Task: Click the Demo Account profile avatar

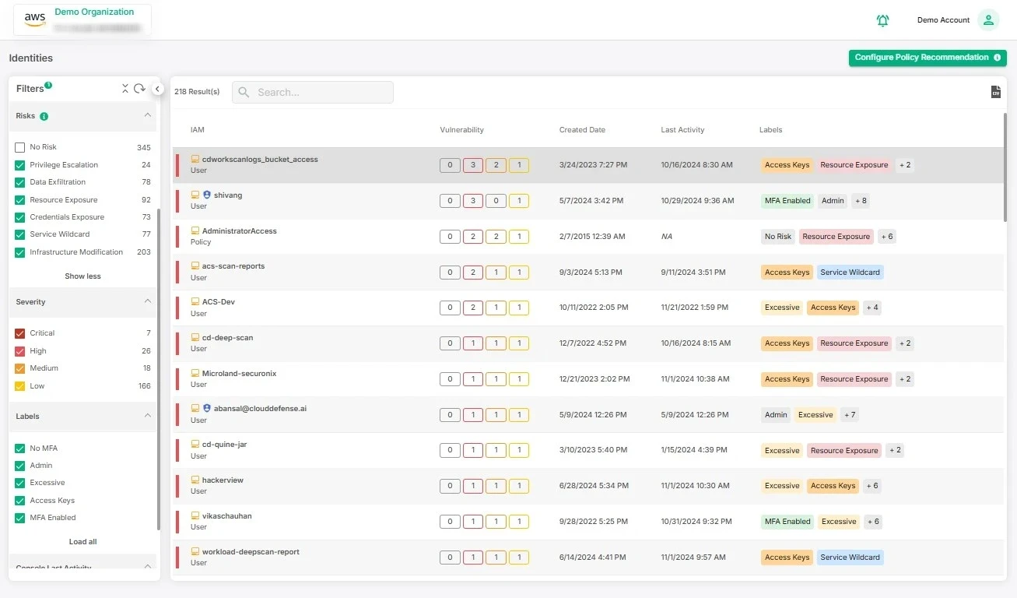Action: [x=988, y=20]
